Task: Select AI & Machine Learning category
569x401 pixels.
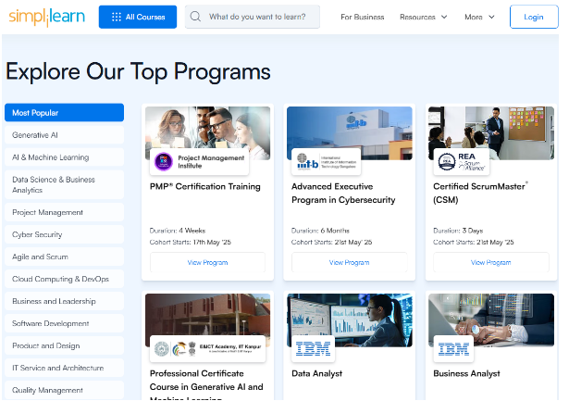Action: [64, 157]
